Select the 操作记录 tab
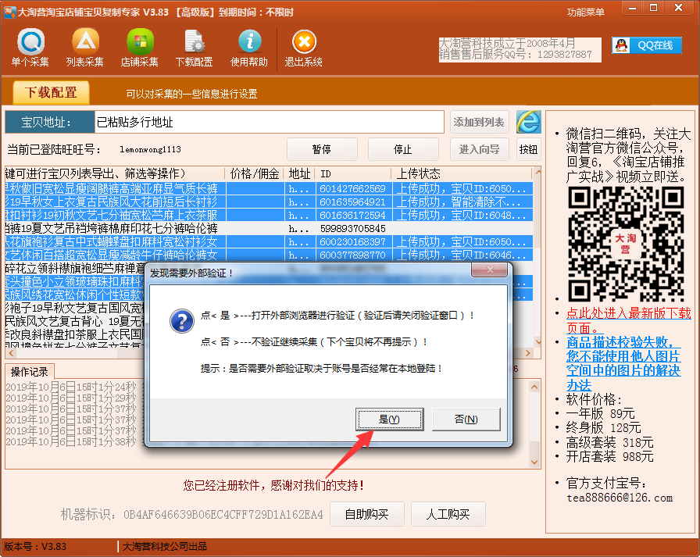 (30, 371)
